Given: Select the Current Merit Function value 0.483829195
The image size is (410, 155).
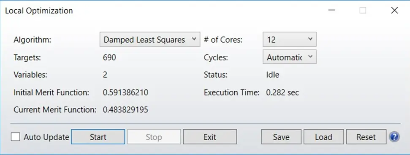Looking at the screenshot, I should 125,110.
